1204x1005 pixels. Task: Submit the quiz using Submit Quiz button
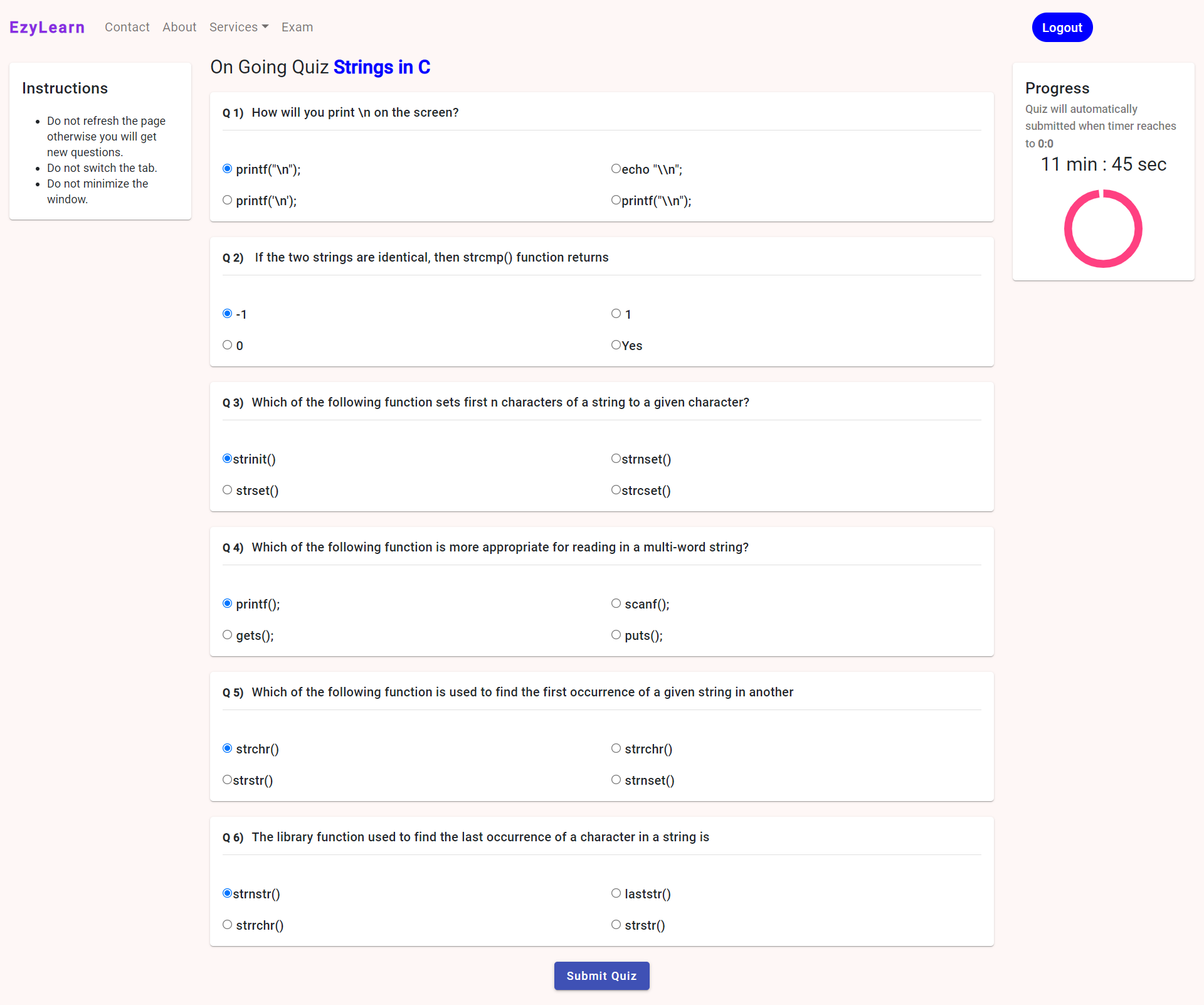601,976
